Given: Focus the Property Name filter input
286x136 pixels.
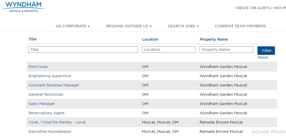Looking at the screenshot, I should [x=226, y=50].
